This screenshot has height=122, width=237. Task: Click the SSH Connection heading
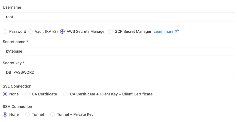17,107
